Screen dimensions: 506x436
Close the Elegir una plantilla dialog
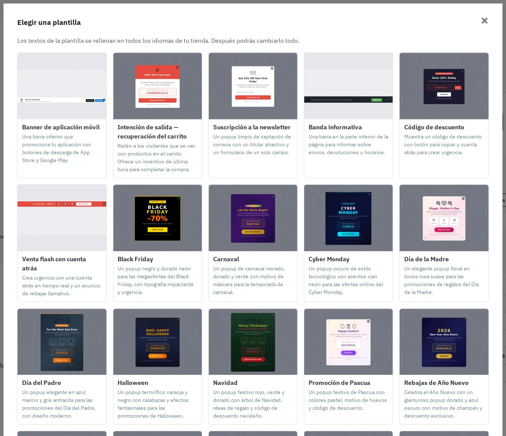(x=484, y=21)
